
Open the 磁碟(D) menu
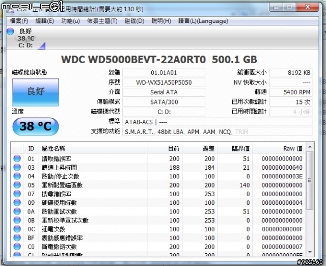[134, 21]
